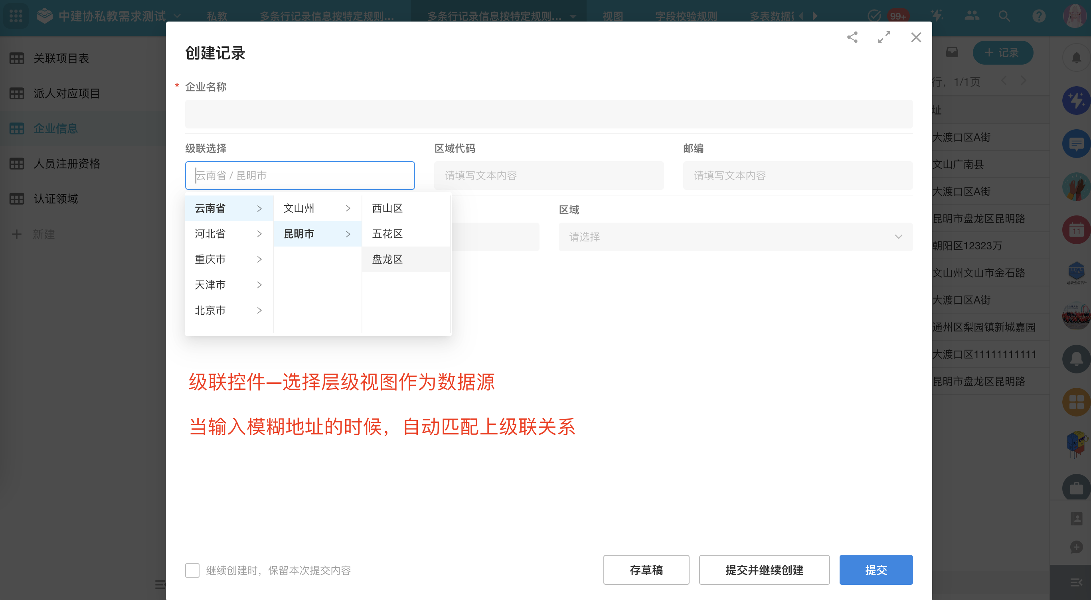The height and width of the screenshot is (600, 1091).
Task: Open the app launcher grid icon
Action: 16,16
